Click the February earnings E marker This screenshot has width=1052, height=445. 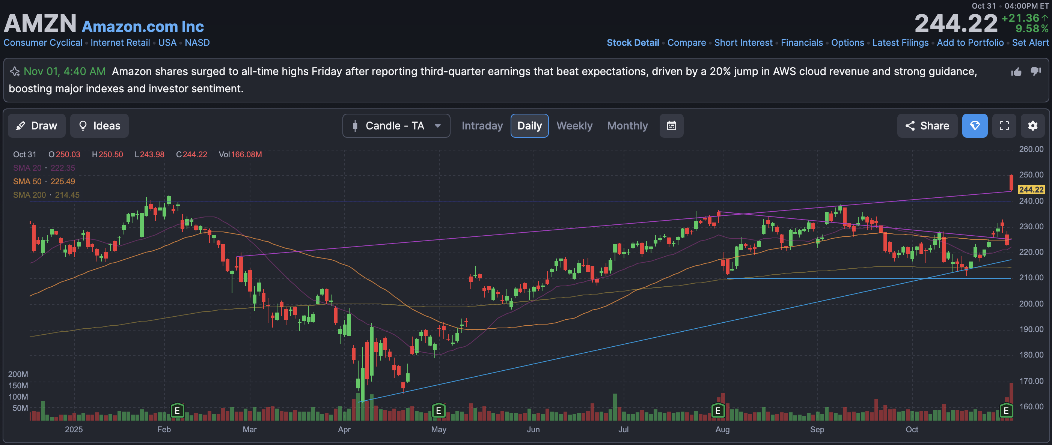pyautogui.click(x=177, y=410)
